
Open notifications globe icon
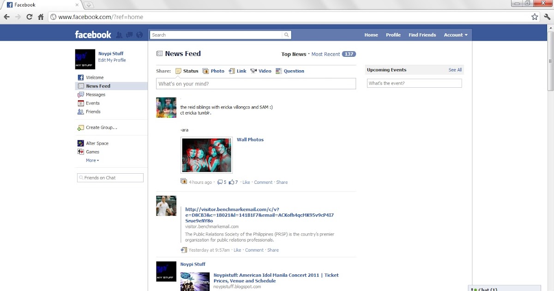(x=139, y=35)
